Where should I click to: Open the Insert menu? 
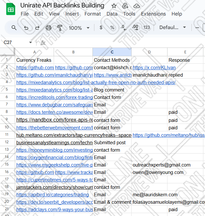coord(72,14)
